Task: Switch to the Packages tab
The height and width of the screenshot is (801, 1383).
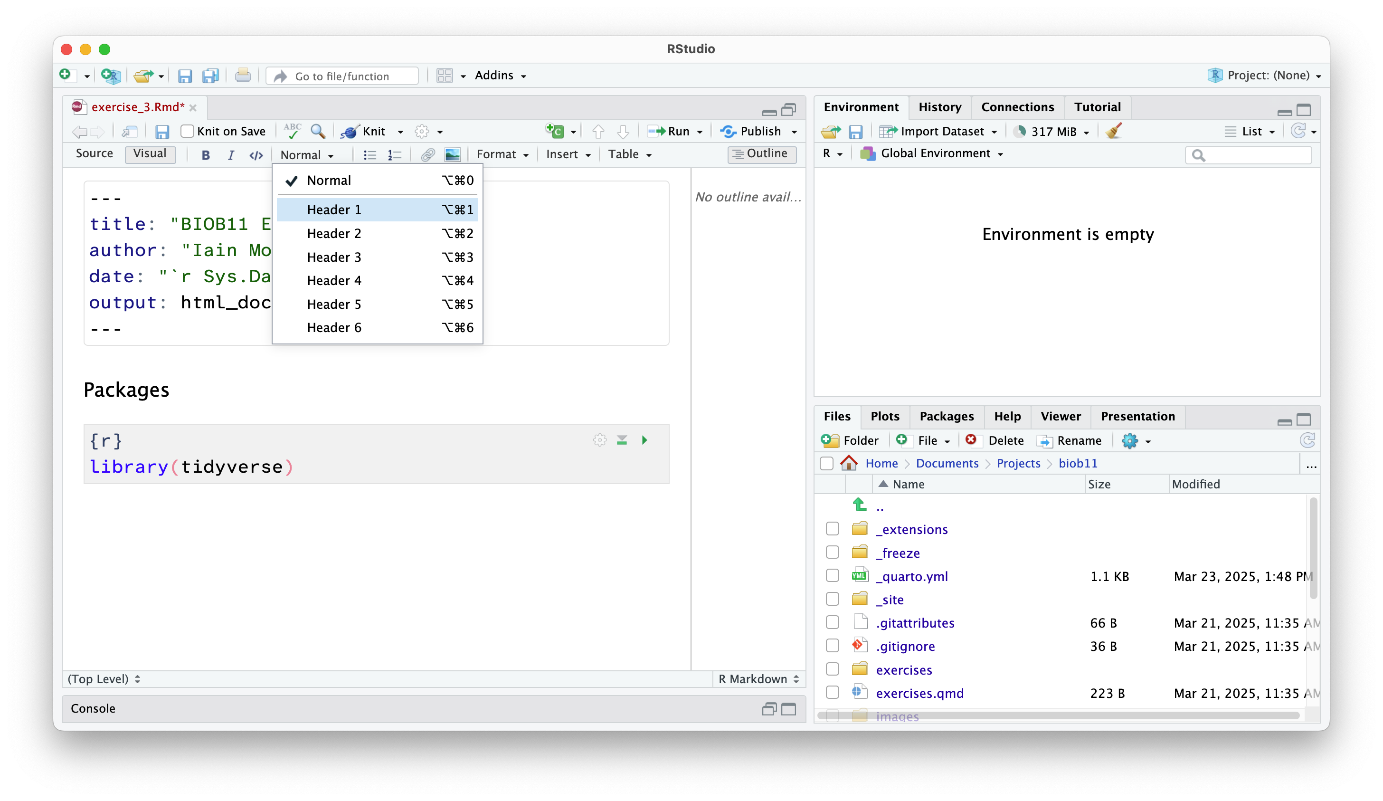Action: (x=946, y=417)
